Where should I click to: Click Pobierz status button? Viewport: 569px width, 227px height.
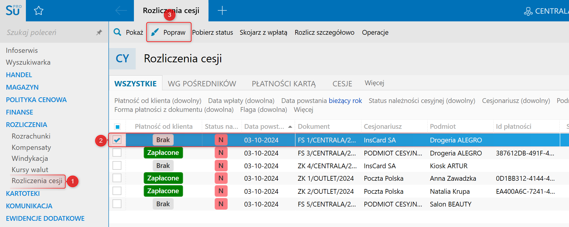tap(212, 32)
